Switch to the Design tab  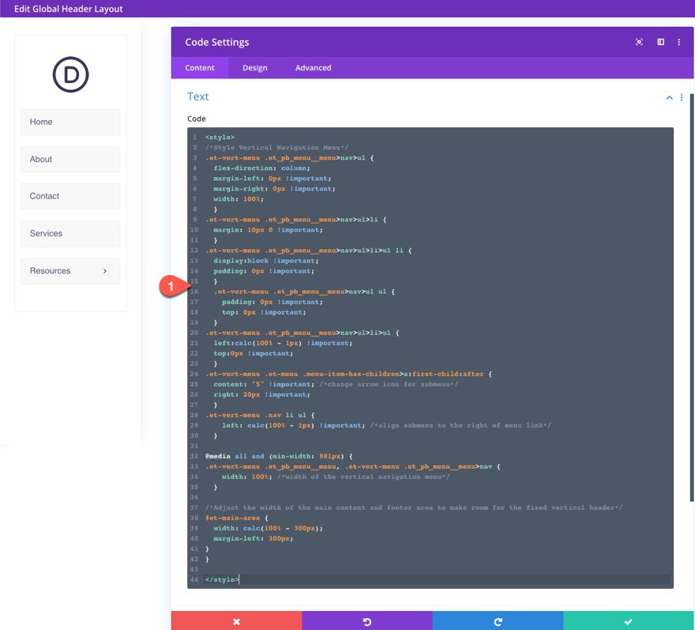(x=254, y=68)
